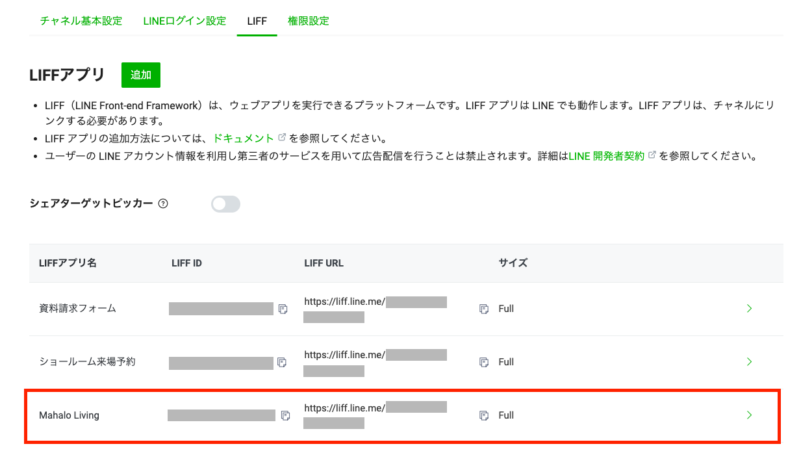This screenshot has width=788, height=468.
Task: Click Full size value in 資料請求フォーム row
Action: 506,309
